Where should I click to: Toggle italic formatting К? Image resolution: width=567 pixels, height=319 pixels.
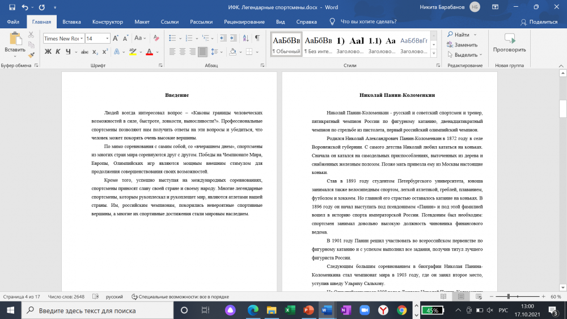point(58,52)
